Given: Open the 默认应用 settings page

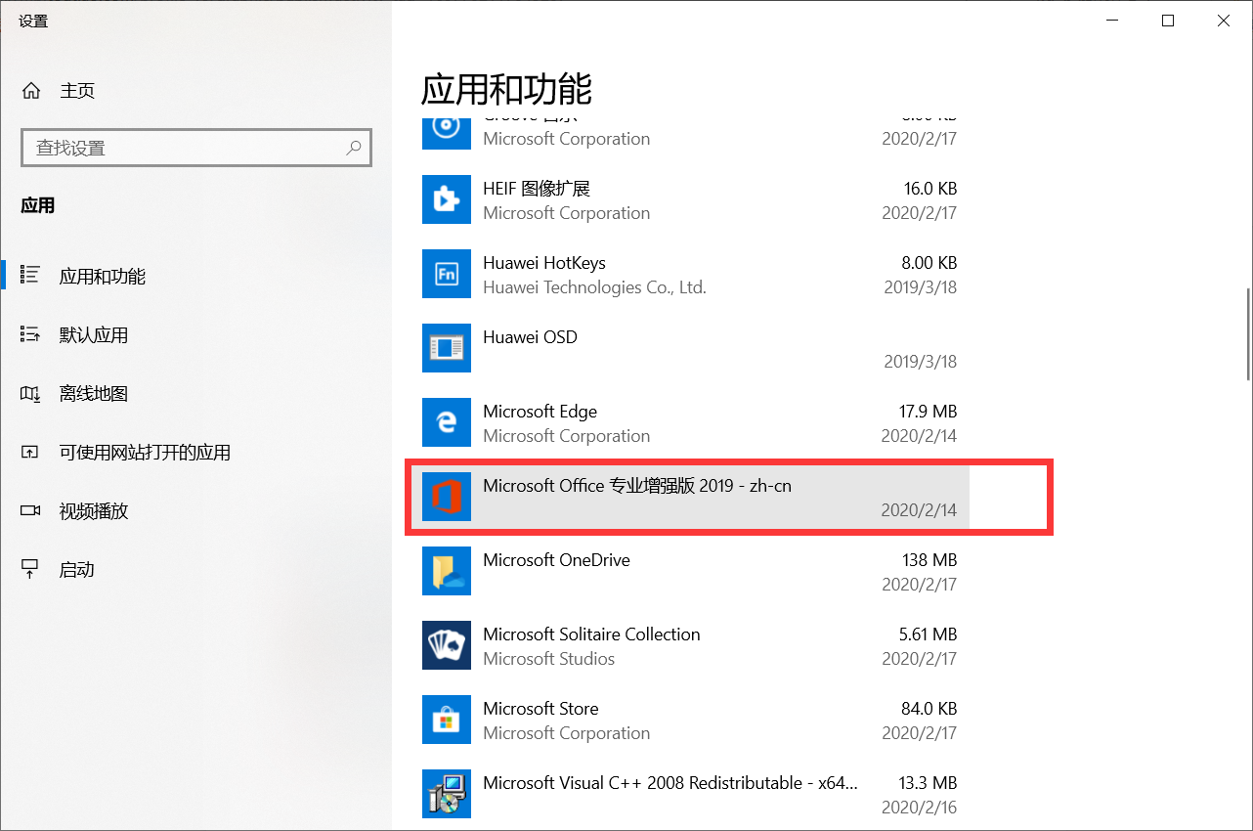Looking at the screenshot, I should [195, 335].
